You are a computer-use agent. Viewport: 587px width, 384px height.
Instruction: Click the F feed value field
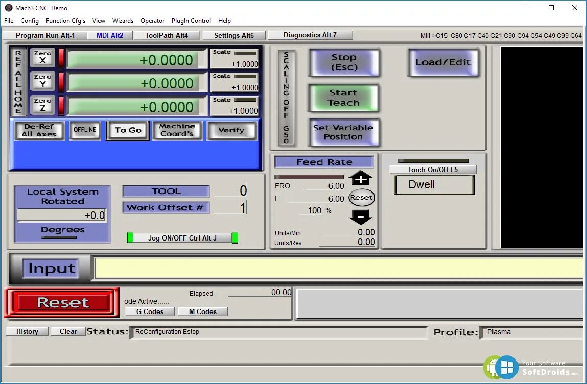(x=316, y=198)
